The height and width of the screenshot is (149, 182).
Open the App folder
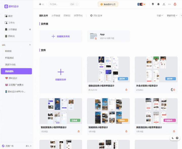click(108, 36)
